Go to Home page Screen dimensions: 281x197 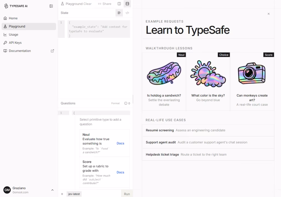[x=29, y=18]
